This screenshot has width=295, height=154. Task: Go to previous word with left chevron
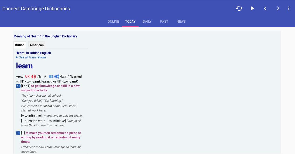[265, 8]
